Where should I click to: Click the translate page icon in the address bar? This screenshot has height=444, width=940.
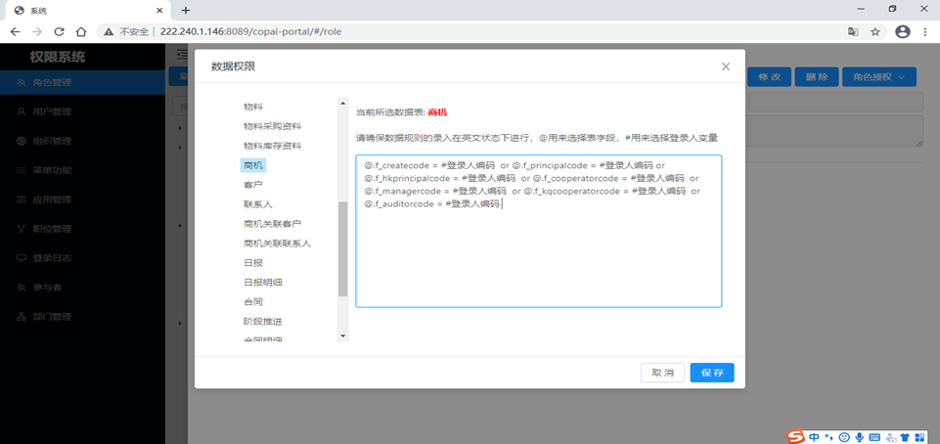tap(853, 31)
